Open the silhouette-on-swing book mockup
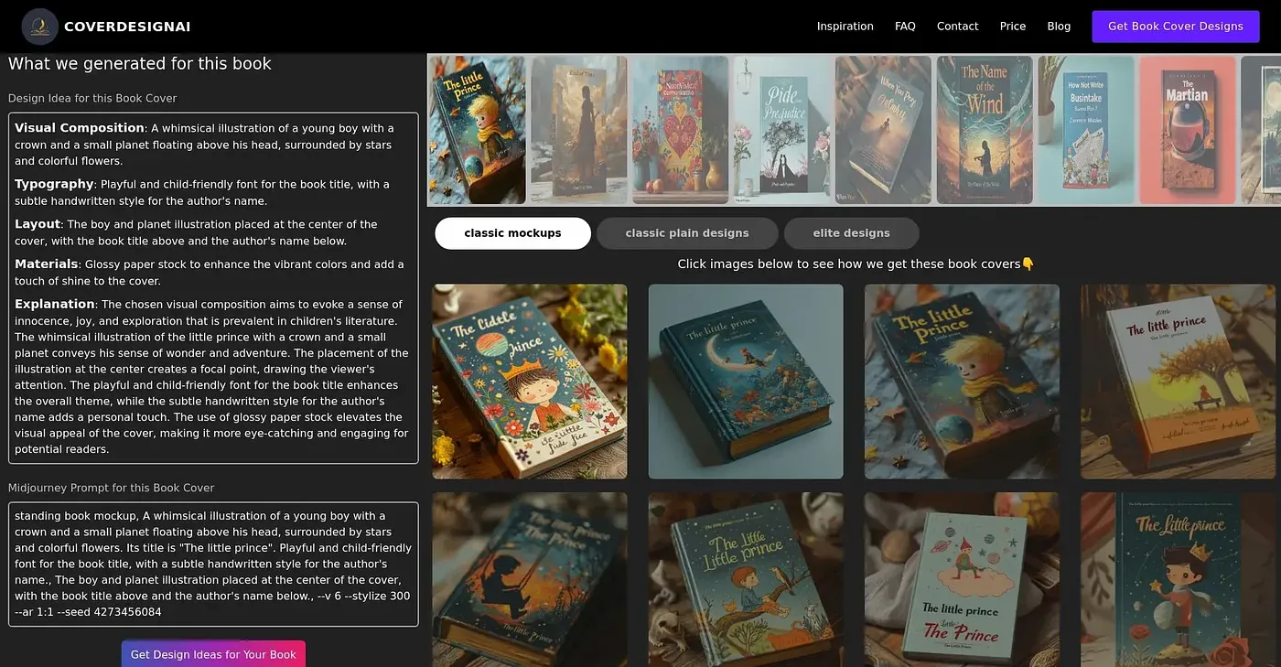 tap(530, 580)
